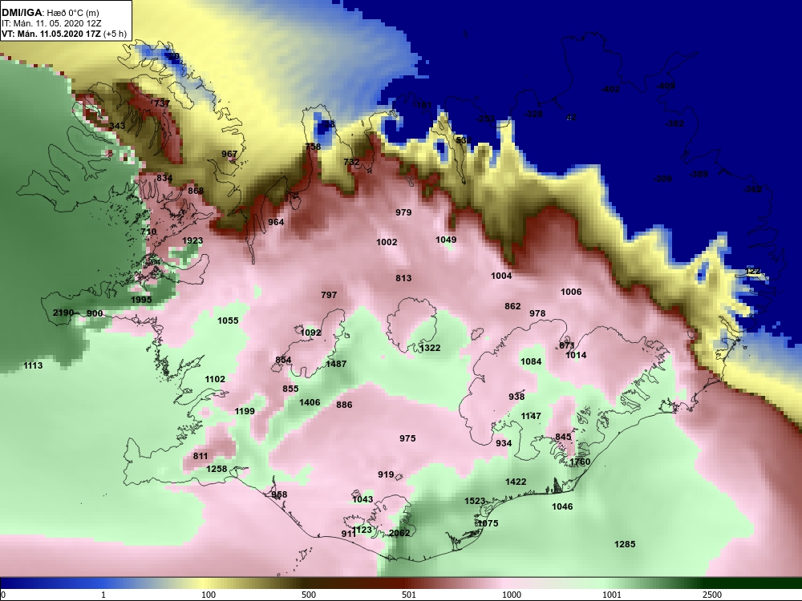Click the negative value -382
Viewport: 802px width, 601px height.
(674, 123)
